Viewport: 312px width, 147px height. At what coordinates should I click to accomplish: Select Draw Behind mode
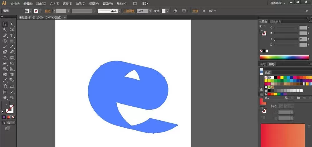(8, 123)
